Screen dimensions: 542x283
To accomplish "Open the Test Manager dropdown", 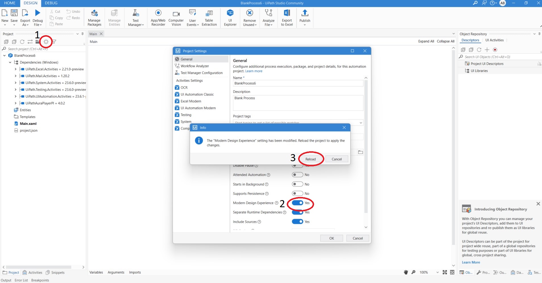I will tap(136, 18).
